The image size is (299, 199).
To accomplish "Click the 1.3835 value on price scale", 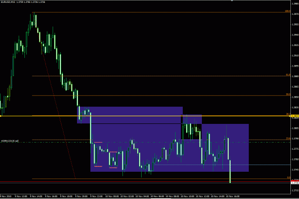I will click(x=295, y=108).
